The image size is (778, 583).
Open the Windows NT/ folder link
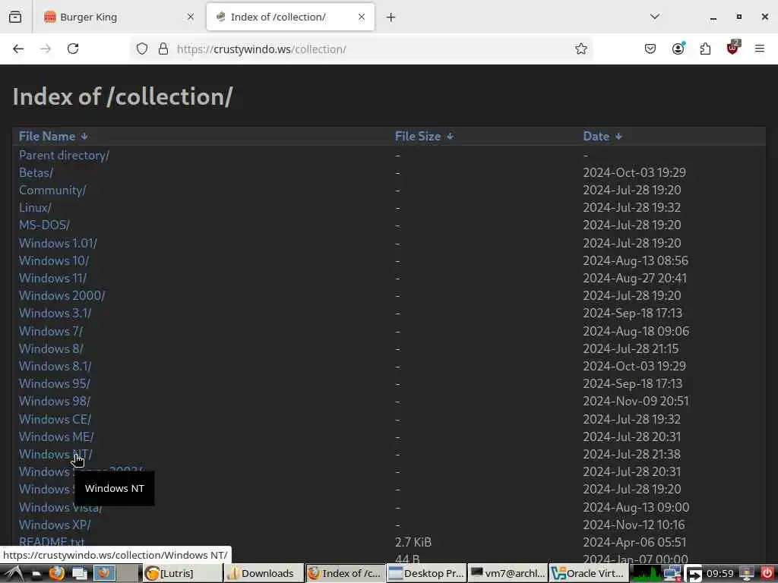tap(55, 454)
